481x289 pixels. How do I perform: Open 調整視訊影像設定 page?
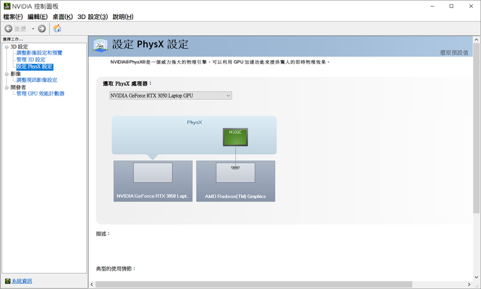pyautogui.click(x=37, y=80)
